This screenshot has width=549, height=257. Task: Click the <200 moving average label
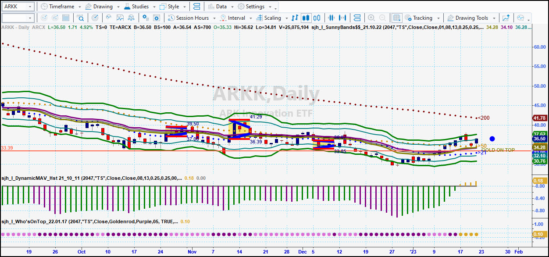point(484,118)
